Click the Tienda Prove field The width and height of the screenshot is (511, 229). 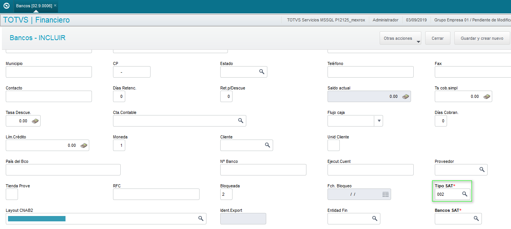pyautogui.click(x=12, y=194)
